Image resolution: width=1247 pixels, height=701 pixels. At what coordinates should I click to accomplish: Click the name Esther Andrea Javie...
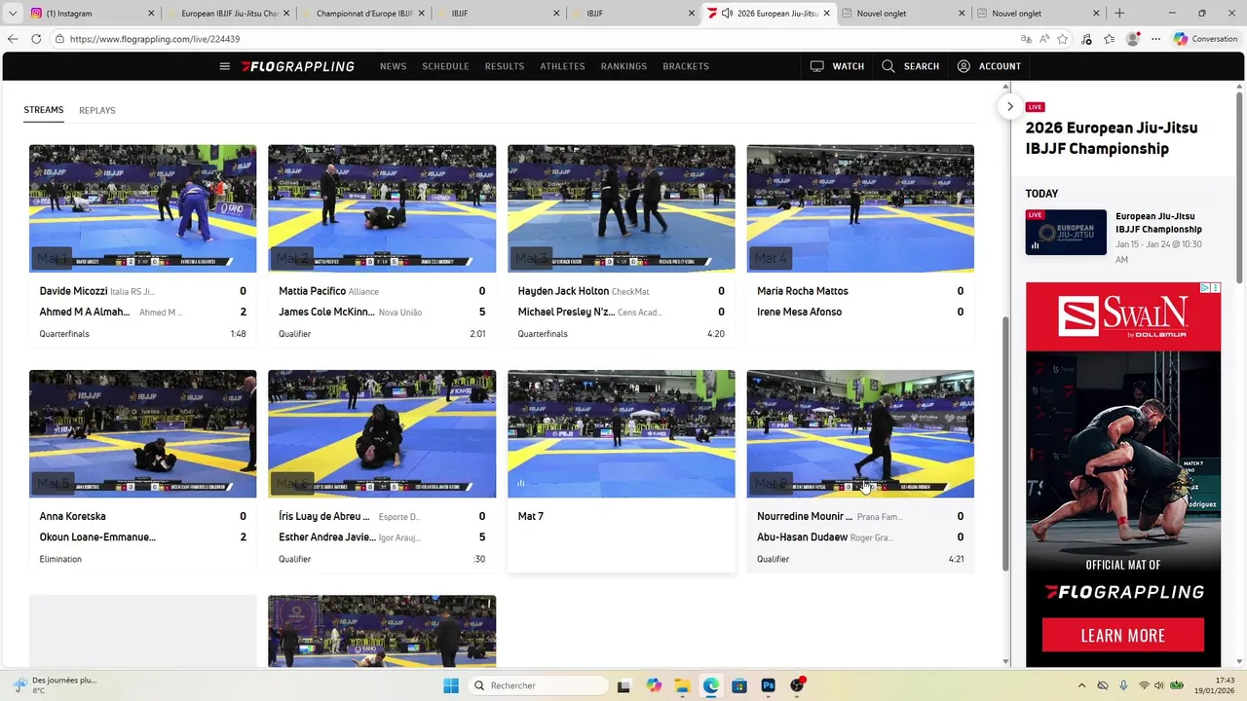coord(326,537)
